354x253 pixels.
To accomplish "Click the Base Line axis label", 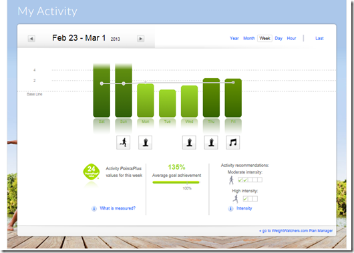I will (35, 94).
